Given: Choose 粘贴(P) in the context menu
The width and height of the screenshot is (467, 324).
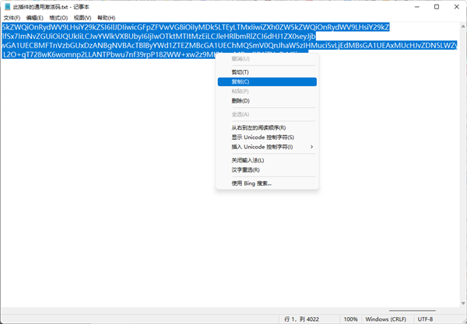Looking at the screenshot, I should (267, 91).
